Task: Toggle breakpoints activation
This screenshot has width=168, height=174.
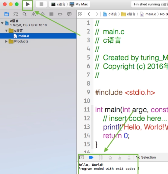Action: click(x=91, y=157)
